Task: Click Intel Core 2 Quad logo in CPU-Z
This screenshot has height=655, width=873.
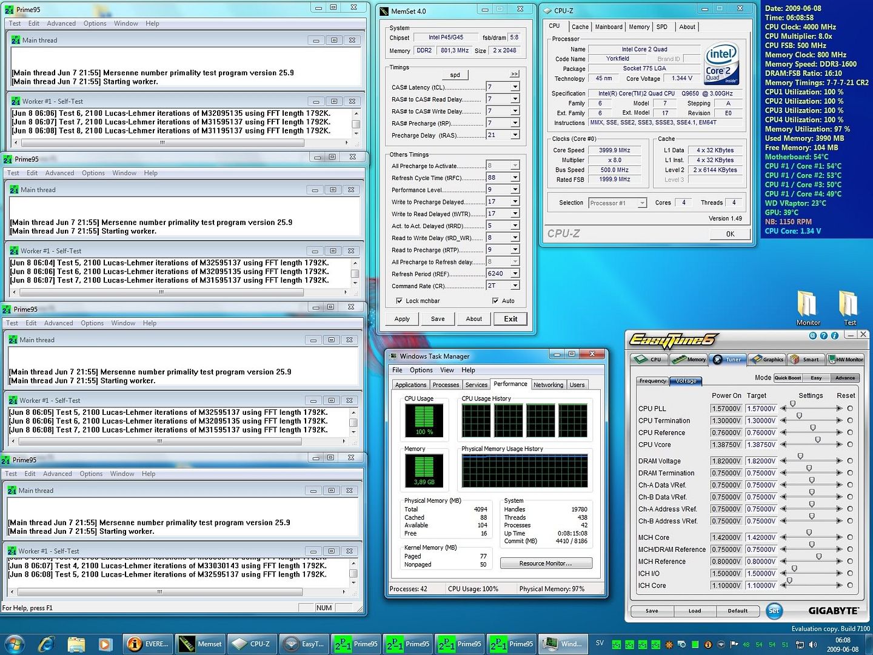Action: coord(720,64)
